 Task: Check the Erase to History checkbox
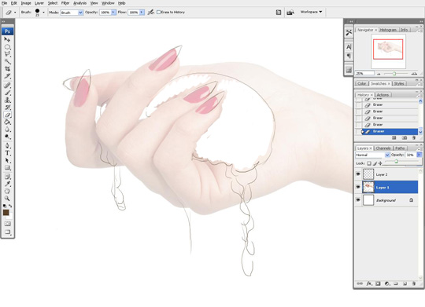(x=159, y=13)
